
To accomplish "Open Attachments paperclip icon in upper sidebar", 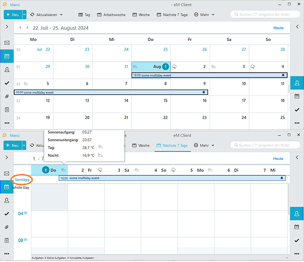I will click(7, 96).
